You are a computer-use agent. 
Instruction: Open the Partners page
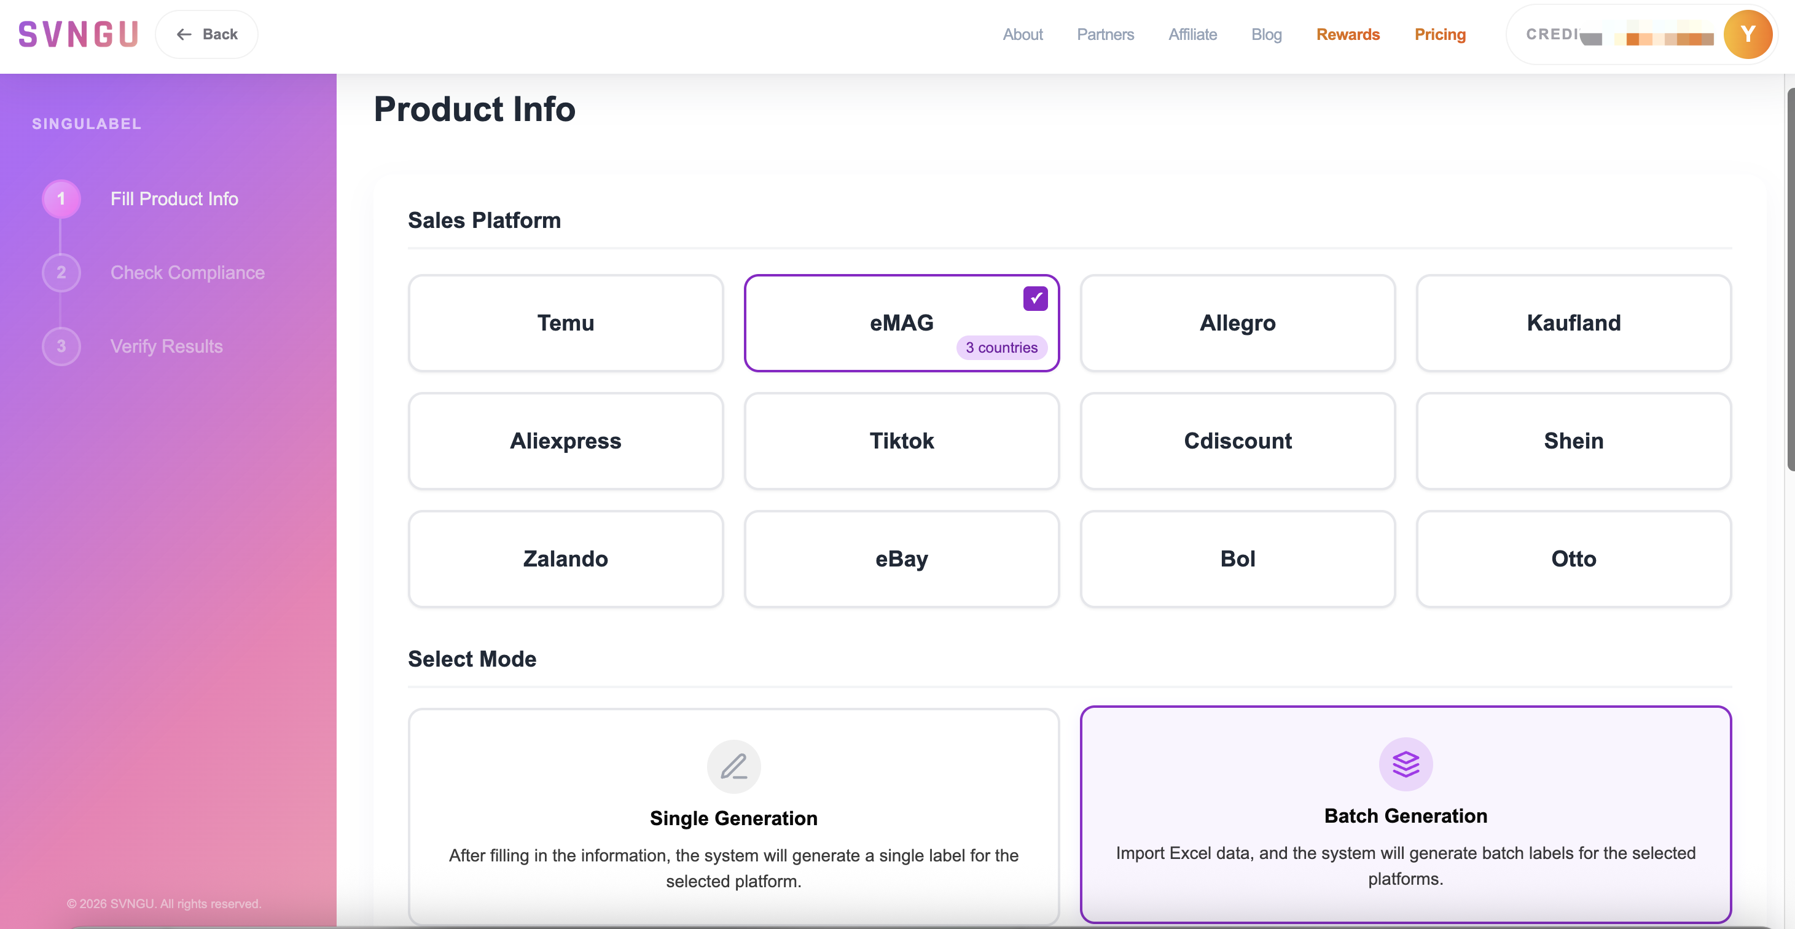(1105, 34)
